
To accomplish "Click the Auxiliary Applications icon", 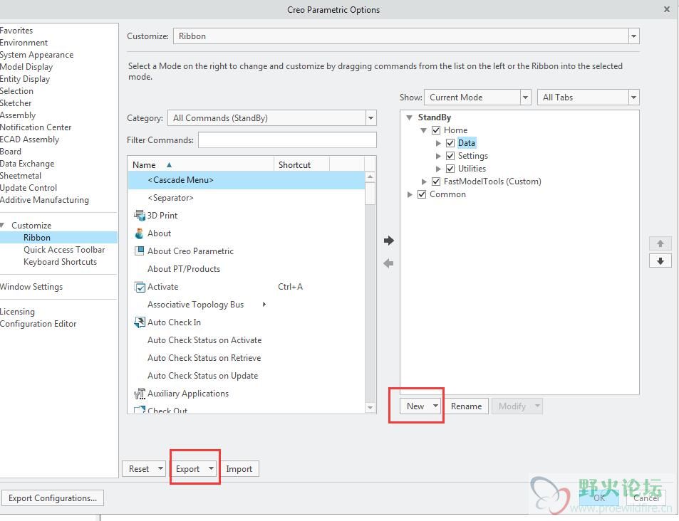I will (x=140, y=394).
